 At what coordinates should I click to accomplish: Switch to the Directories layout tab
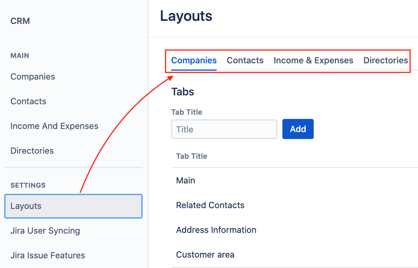click(386, 61)
